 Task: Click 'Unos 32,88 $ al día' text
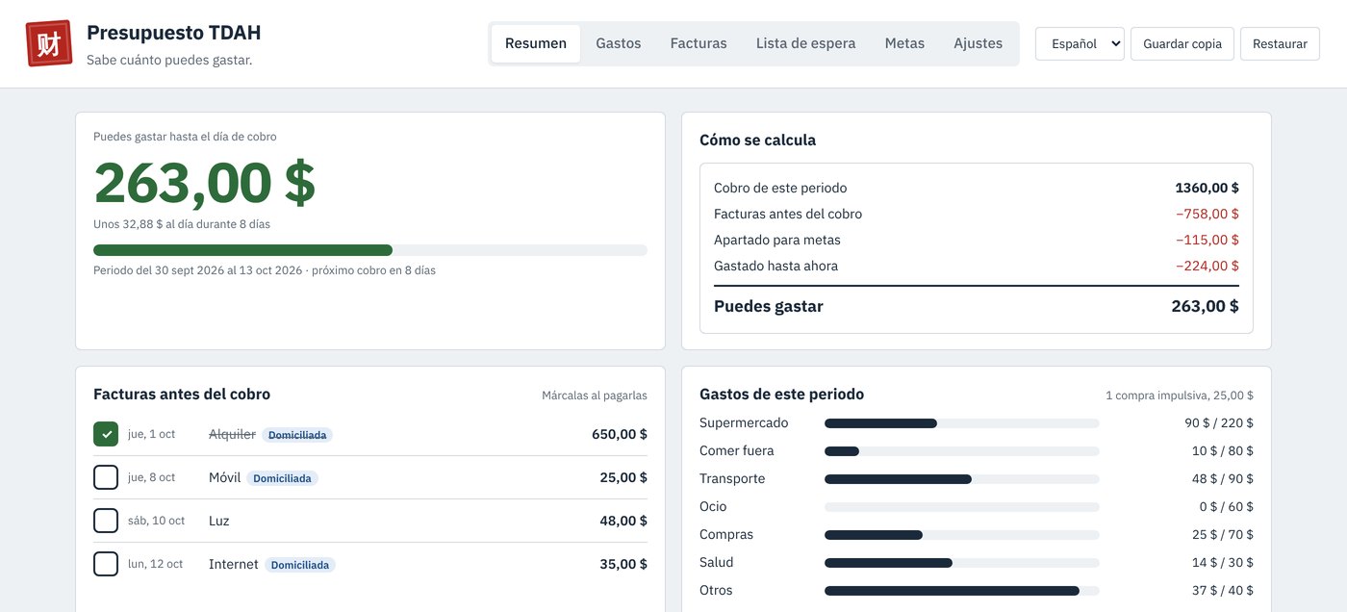click(x=182, y=224)
